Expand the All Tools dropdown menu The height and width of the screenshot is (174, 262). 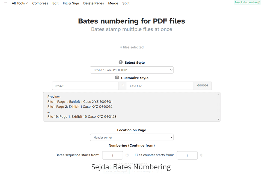pos(20,3)
